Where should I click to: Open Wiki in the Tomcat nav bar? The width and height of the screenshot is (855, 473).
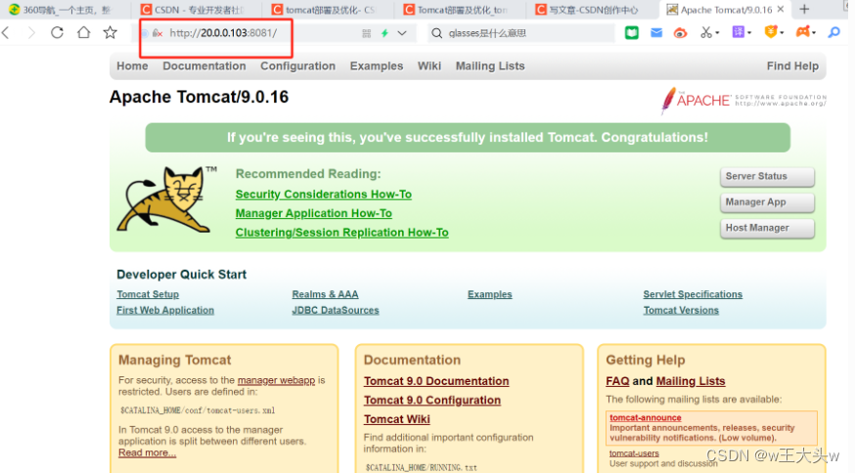429,65
